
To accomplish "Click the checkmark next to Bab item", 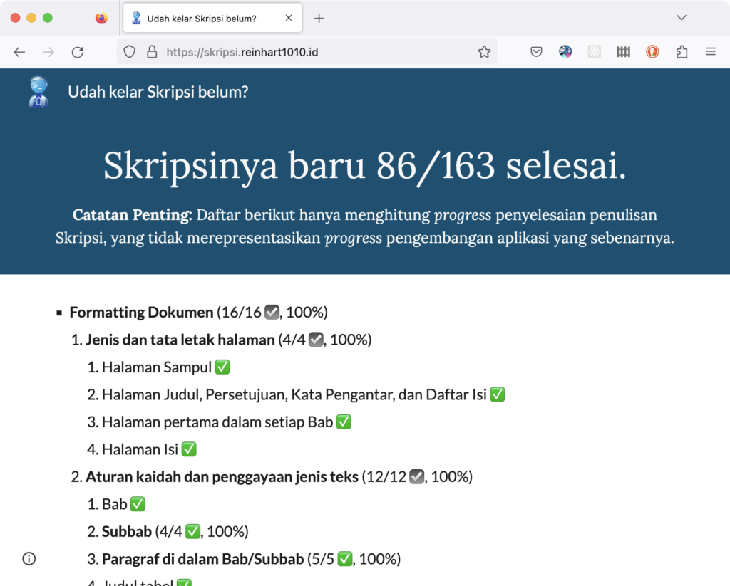I will 138,504.
